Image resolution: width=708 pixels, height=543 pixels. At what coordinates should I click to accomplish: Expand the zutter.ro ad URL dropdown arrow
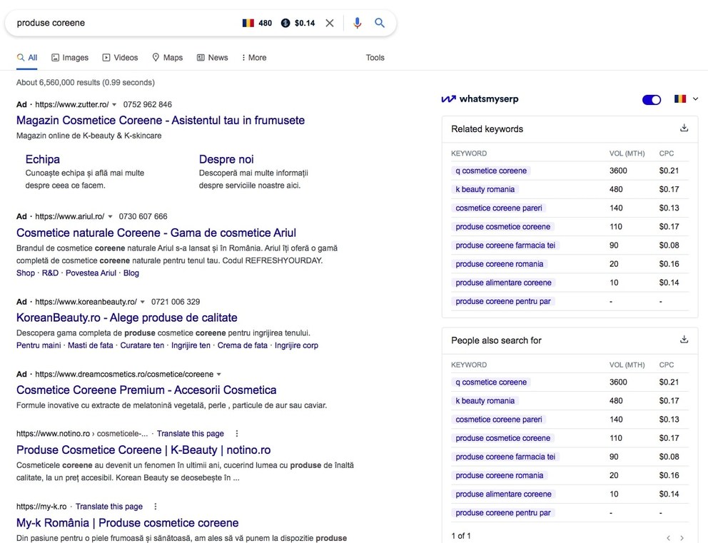click(114, 105)
